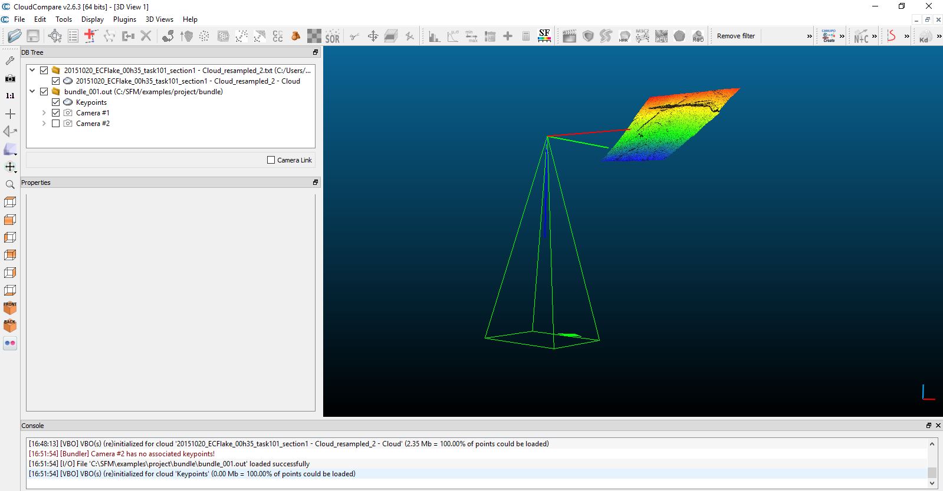Collapse the bundle_001.out tree node

32,92
